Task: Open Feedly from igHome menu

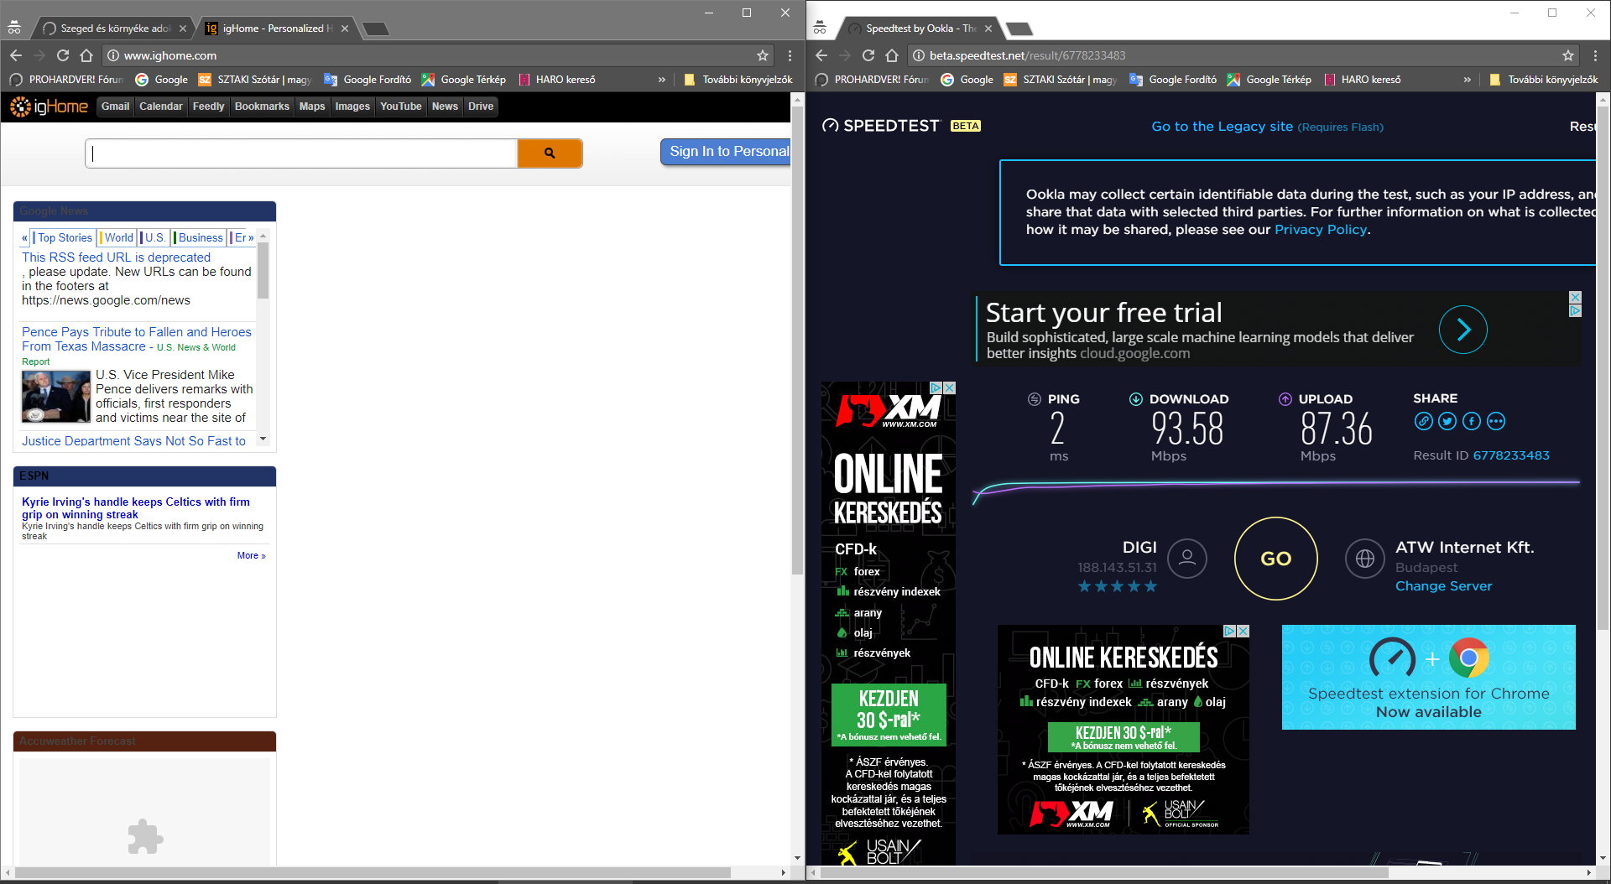Action: pos(208,107)
